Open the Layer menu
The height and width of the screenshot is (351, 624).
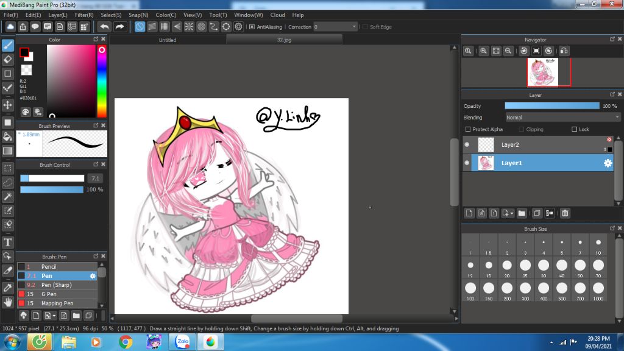[x=58, y=15]
